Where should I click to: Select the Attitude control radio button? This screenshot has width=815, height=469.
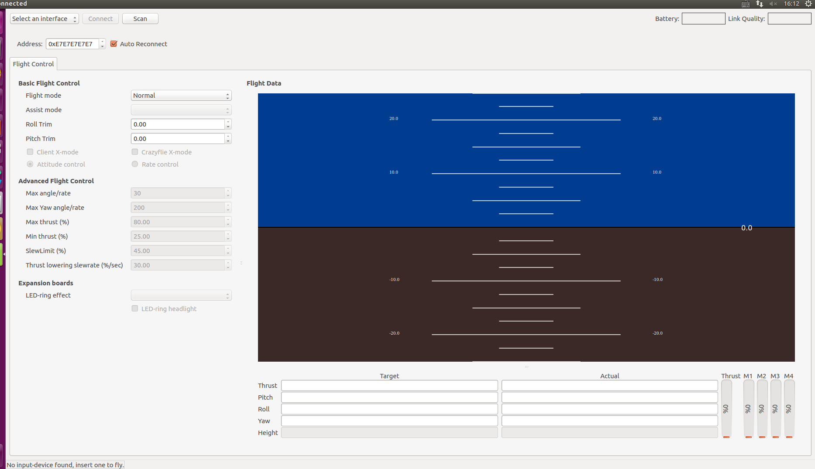(30, 164)
